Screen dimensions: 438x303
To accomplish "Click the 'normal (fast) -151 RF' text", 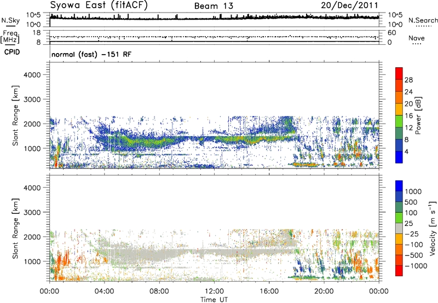I will [x=91, y=55].
